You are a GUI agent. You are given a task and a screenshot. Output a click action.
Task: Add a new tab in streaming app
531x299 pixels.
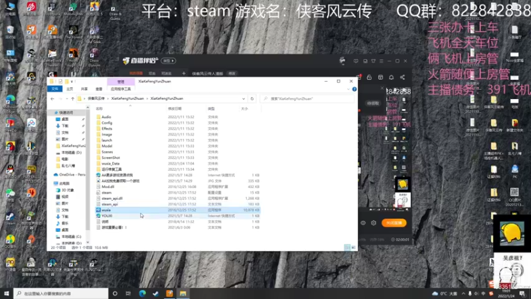[x=184, y=73]
